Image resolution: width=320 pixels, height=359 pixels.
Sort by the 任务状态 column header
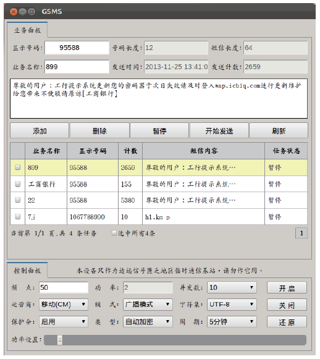click(x=286, y=151)
